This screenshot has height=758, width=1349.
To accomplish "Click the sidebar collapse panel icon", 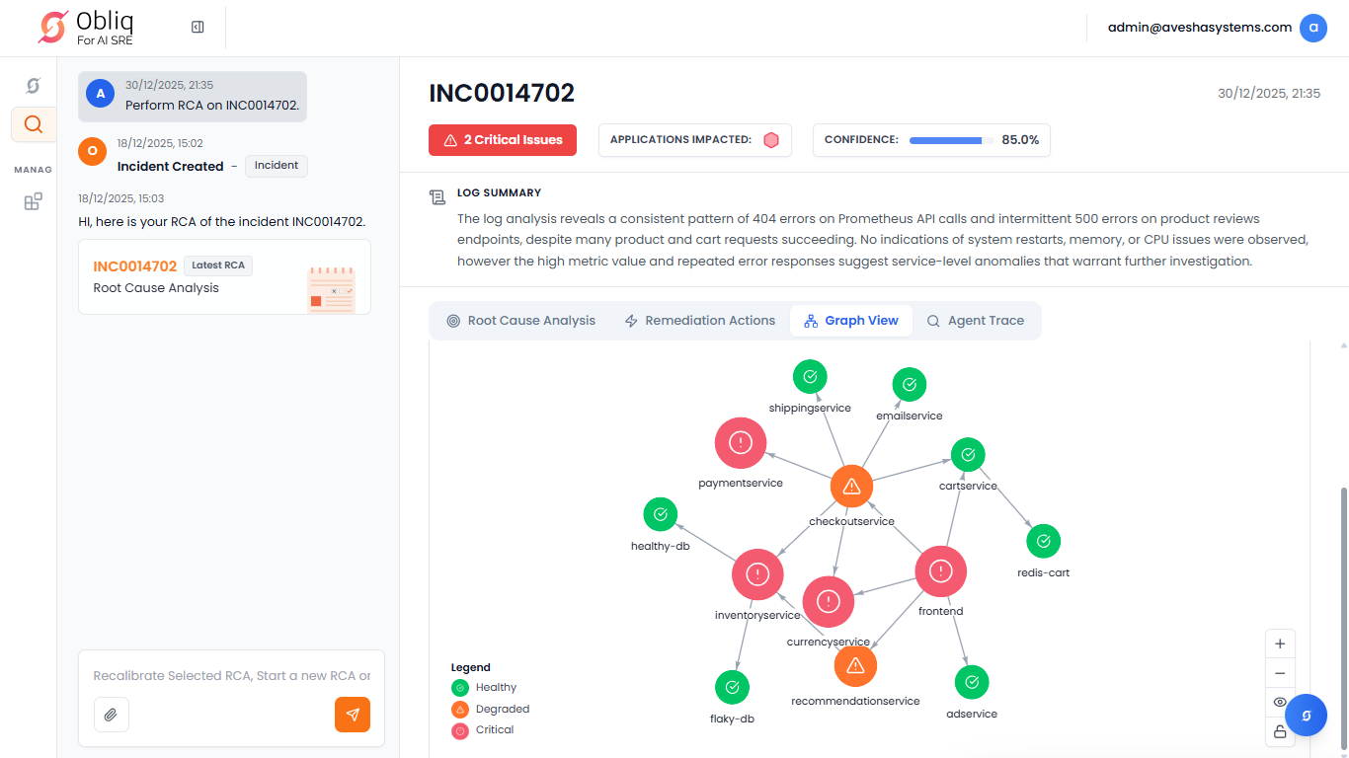I will pyautogui.click(x=198, y=28).
